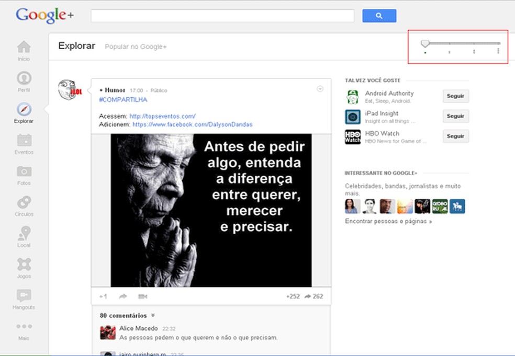This screenshot has width=515, height=356.
Task: Start a hangout via the camera icon under post
Action: click(142, 296)
